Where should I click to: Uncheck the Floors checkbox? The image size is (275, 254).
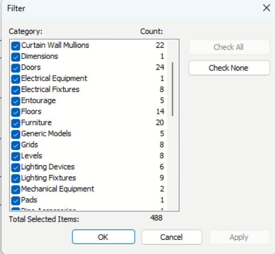15,113
